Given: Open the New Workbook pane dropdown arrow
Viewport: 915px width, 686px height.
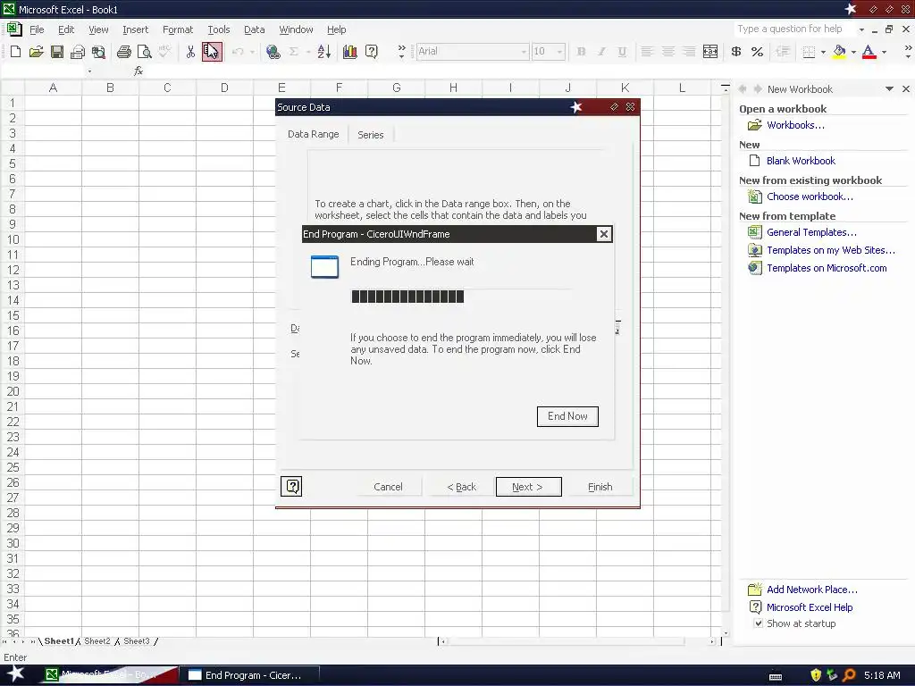Looking at the screenshot, I should click(x=889, y=88).
